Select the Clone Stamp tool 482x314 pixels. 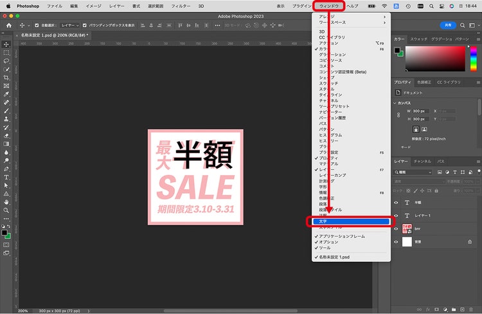click(6, 119)
